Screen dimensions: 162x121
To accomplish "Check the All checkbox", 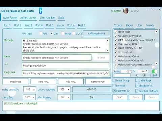I will [x=152, y=75].
